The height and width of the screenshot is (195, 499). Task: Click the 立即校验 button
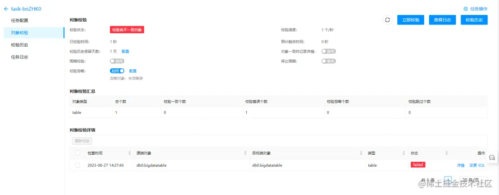point(411,20)
